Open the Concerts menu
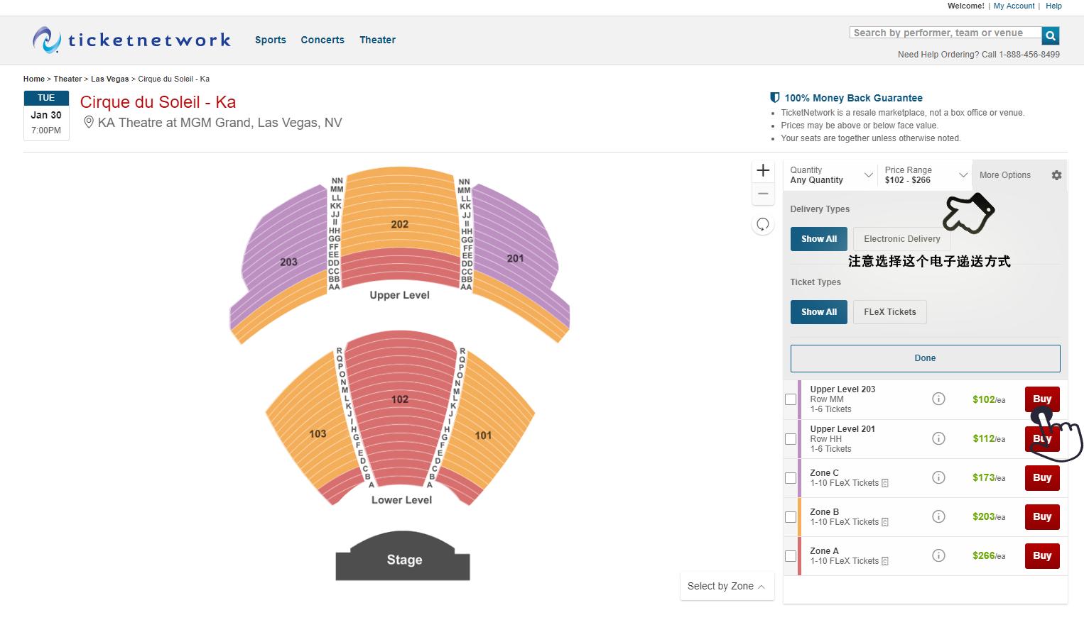This screenshot has height=632, width=1084. (322, 40)
